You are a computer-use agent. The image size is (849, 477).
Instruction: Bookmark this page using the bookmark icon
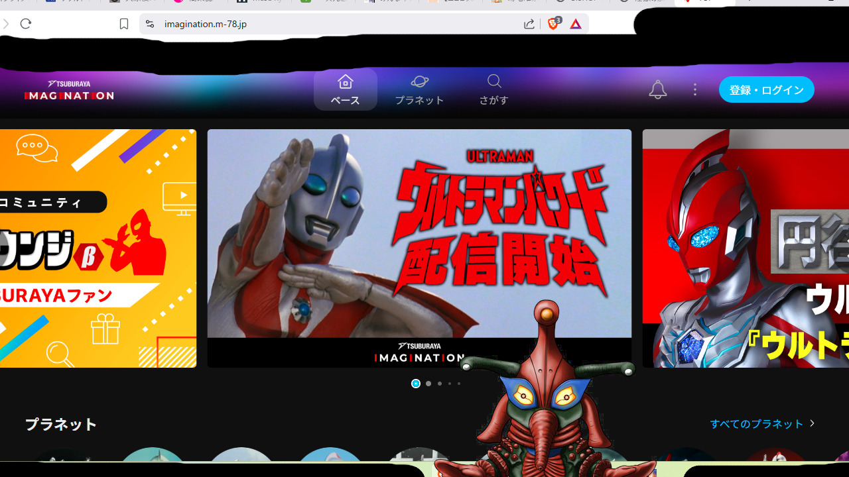pyautogui.click(x=124, y=24)
